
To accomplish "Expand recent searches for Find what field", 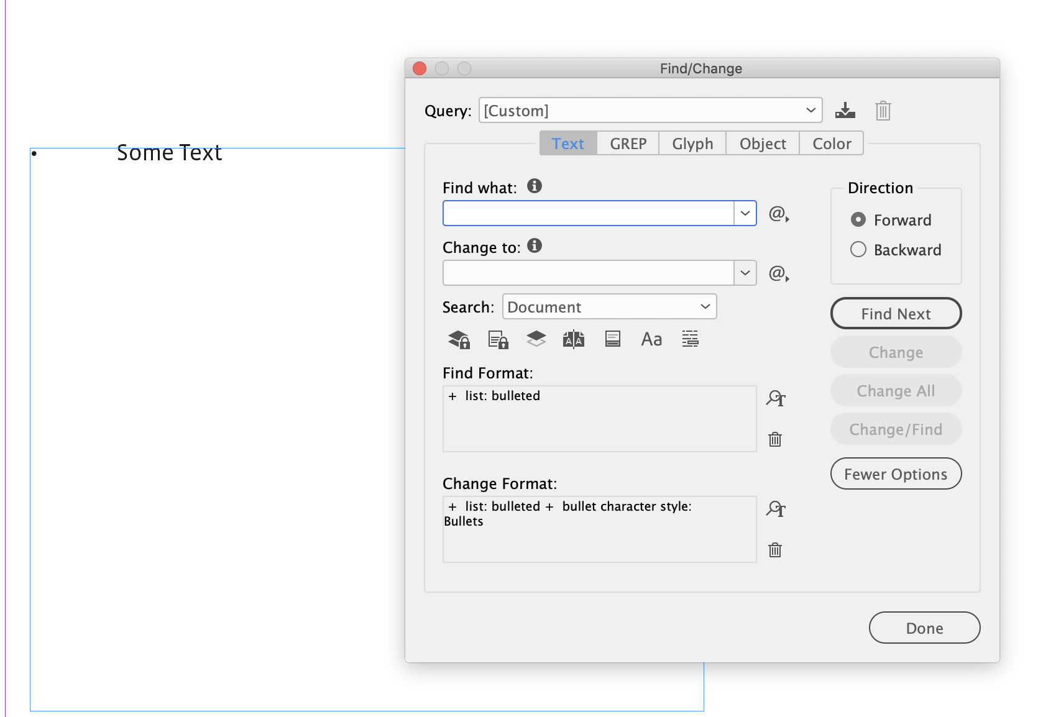I will pyautogui.click(x=745, y=213).
